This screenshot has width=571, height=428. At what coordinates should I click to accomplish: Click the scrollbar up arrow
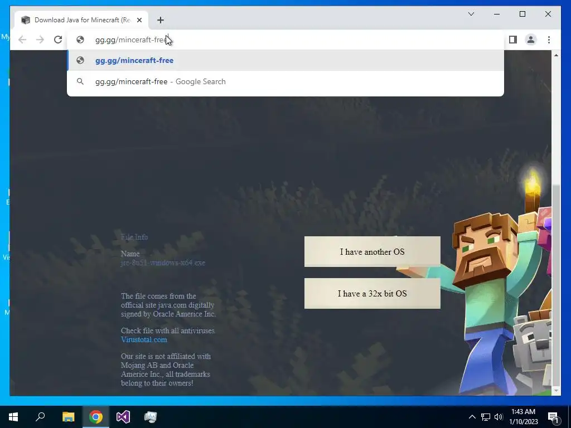click(556, 55)
